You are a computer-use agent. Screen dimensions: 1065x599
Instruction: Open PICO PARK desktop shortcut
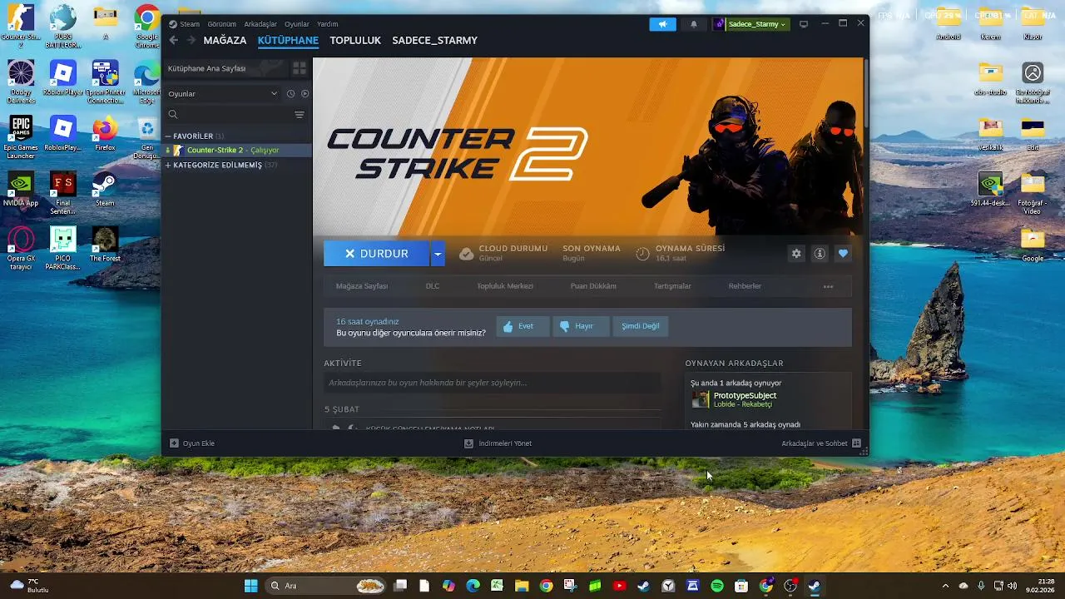point(63,249)
